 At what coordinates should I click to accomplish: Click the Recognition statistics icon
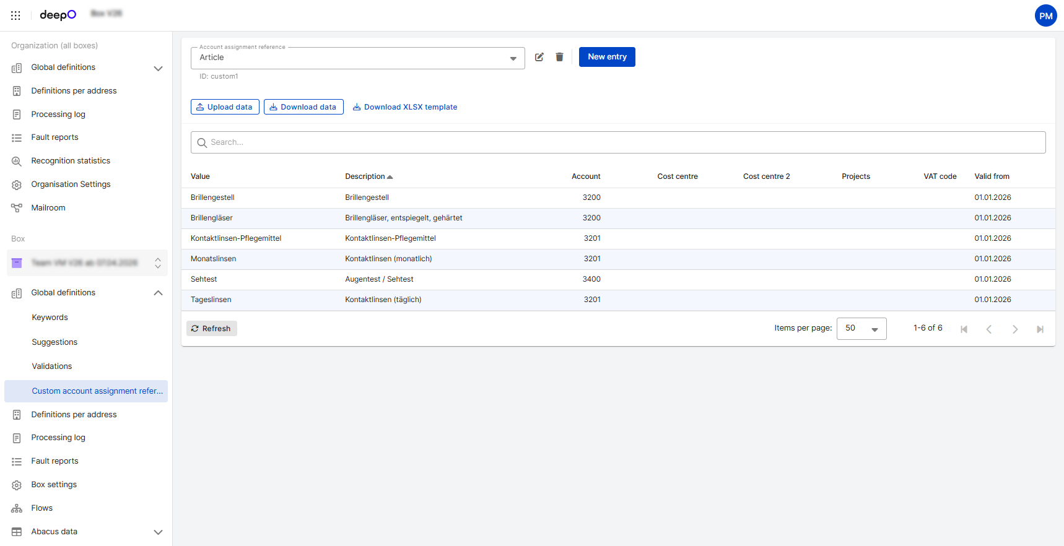pos(17,161)
